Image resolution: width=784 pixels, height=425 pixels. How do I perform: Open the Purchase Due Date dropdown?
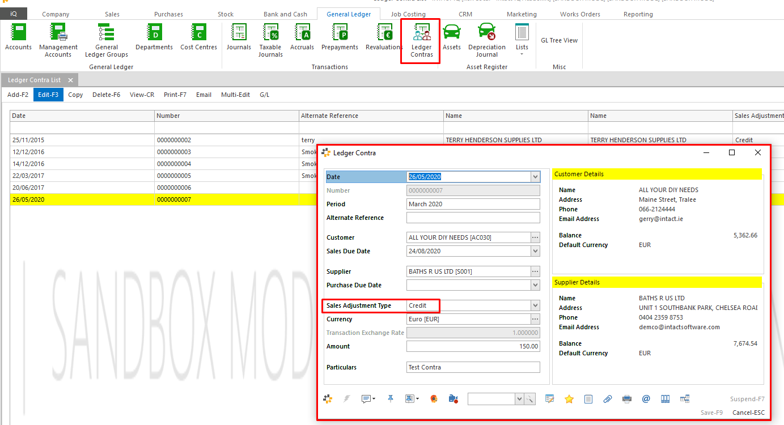tap(535, 285)
